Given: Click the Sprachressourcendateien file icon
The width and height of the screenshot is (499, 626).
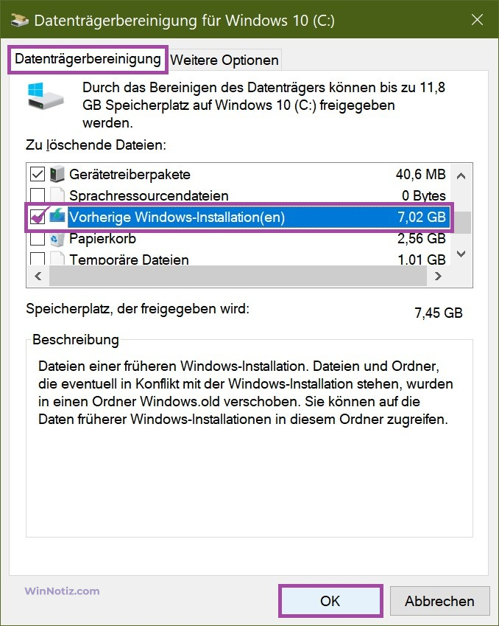Looking at the screenshot, I should coord(57,196).
